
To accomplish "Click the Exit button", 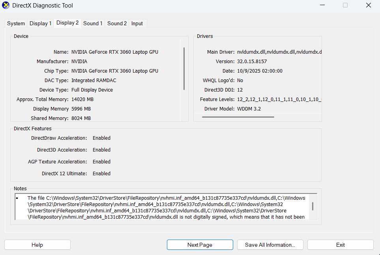I will pyautogui.click(x=340, y=245).
